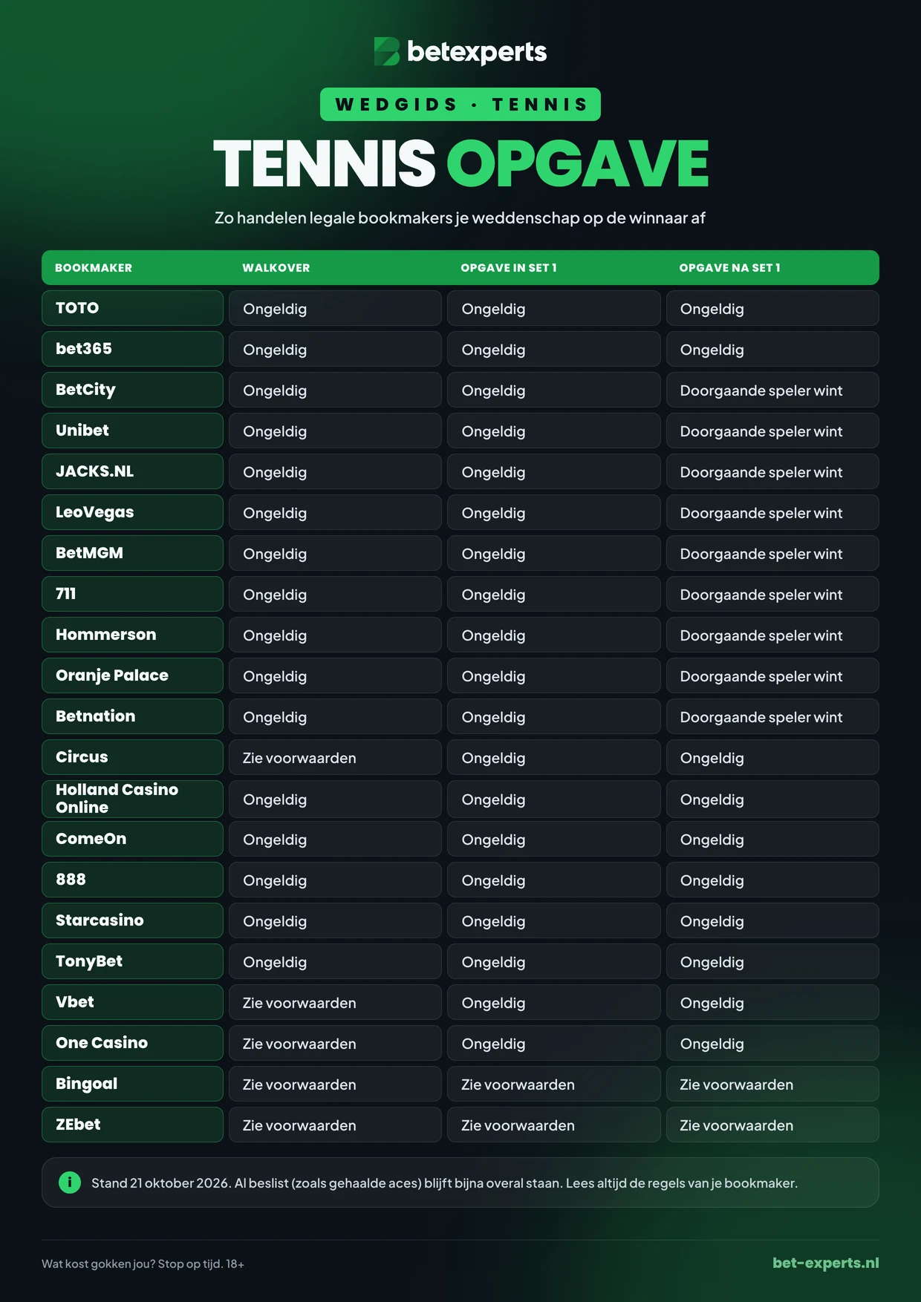The height and width of the screenshot is (1302, 921).
Task: Click the betexperts logo icon
Action: click(x=386, y=51)
